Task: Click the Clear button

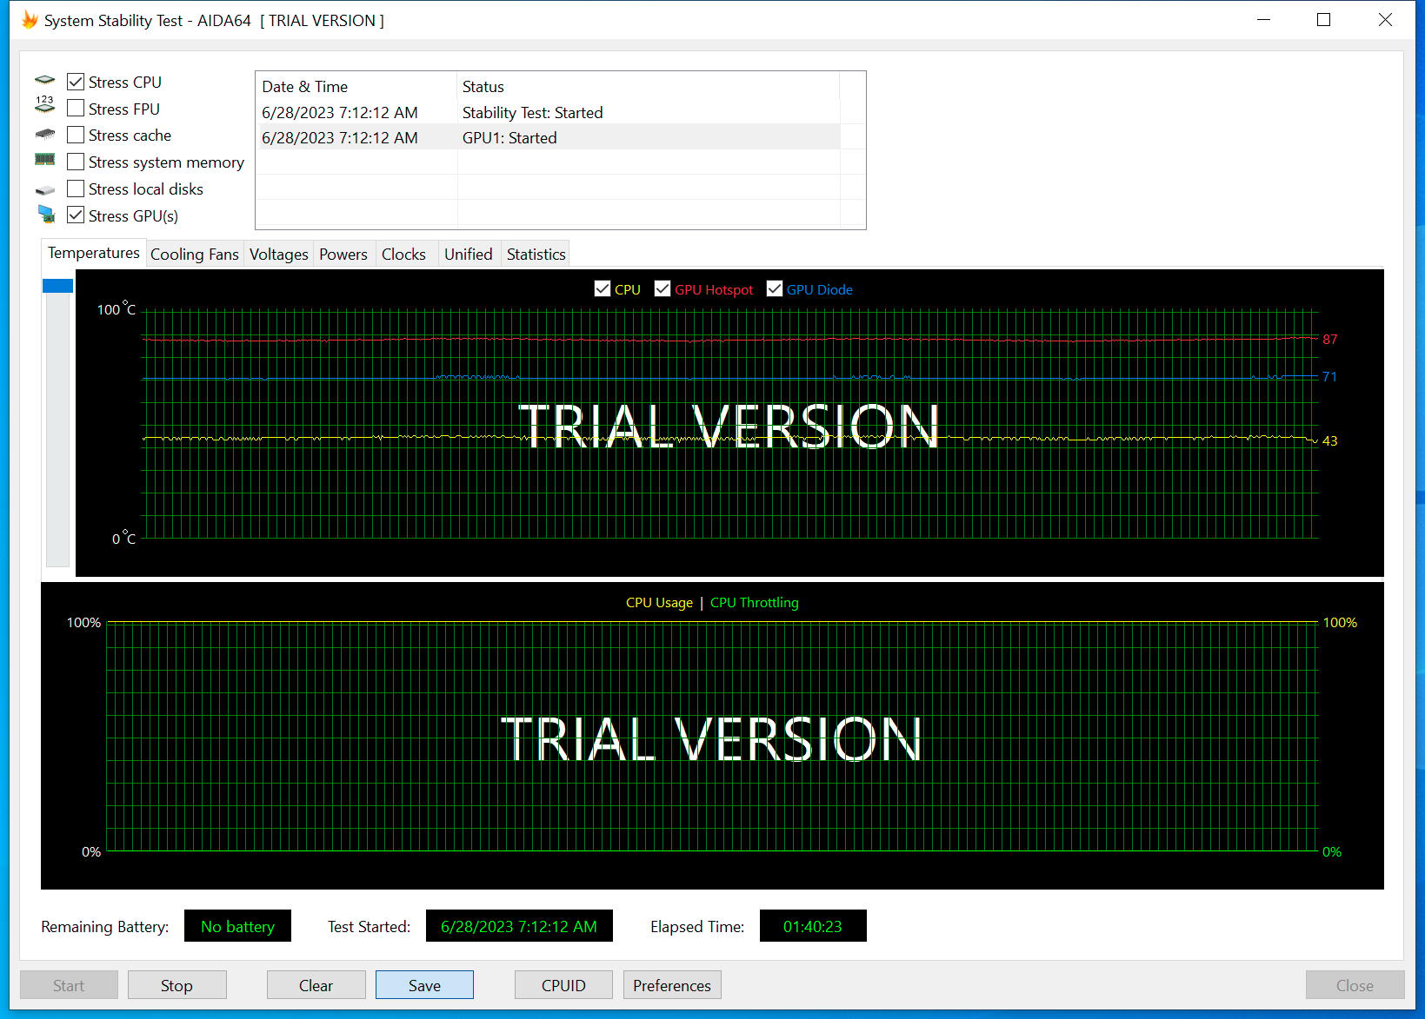Action: 316,985
